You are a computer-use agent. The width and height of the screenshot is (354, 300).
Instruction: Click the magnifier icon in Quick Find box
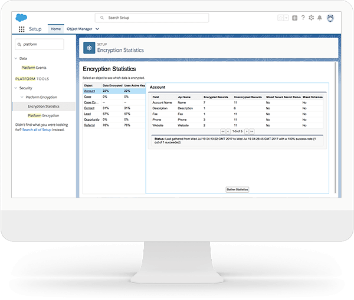point(19,45)
